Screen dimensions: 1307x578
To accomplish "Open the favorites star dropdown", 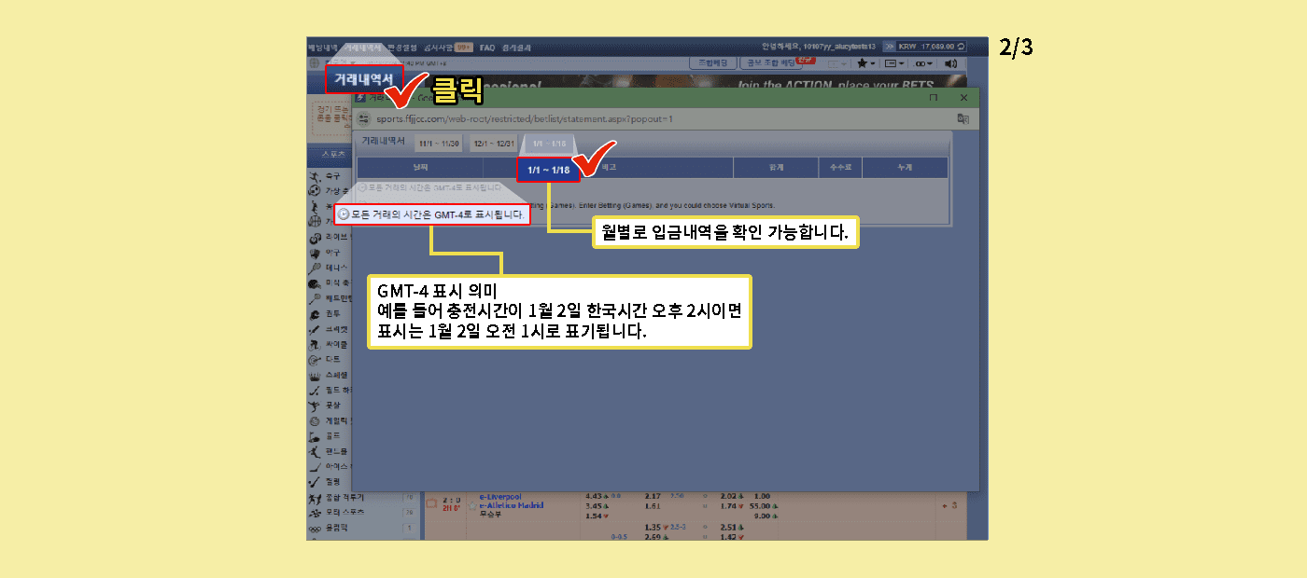I will [865, 63].
